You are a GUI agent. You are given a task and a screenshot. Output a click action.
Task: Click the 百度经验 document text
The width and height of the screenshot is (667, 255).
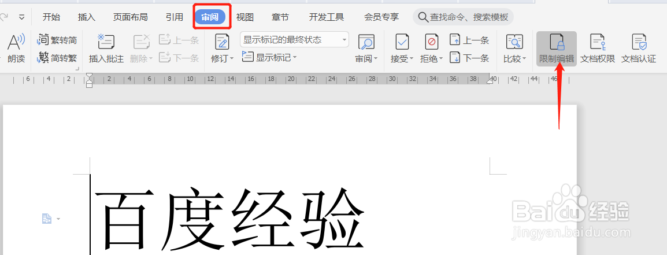(229, 219)
